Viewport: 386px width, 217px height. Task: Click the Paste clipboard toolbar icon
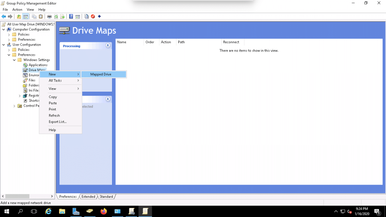pyautogui.click(x=41, y=17)
